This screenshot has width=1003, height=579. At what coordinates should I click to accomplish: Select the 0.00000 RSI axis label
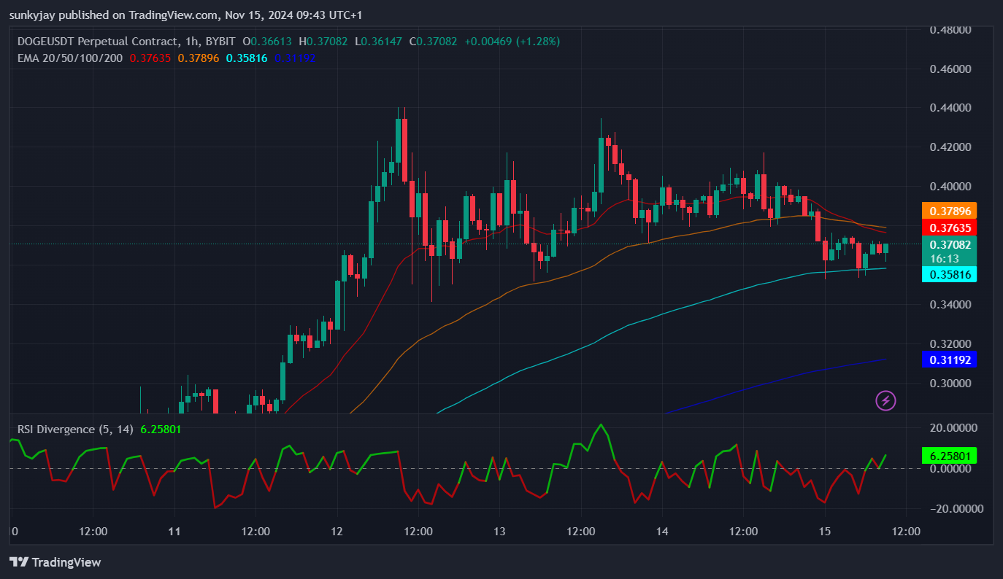[x=950, y=468]
